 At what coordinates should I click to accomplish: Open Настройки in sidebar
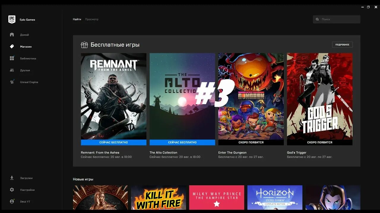coord(27,190)
